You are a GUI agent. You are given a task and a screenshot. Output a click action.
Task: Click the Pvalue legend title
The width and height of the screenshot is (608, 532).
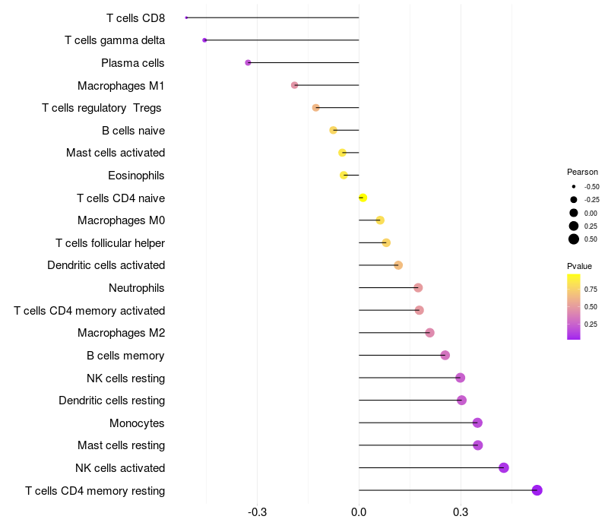point(579,266)
